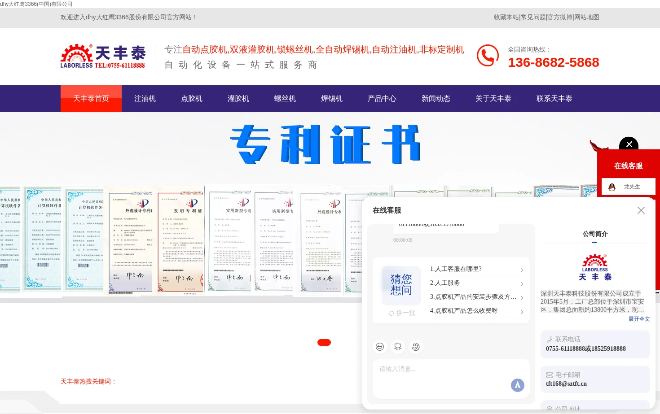Click the 专利证书 banner heading image

[325, 144]
